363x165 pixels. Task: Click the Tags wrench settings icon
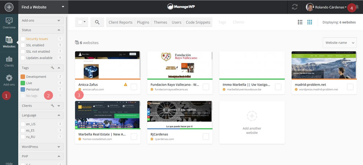click(52, 68)
